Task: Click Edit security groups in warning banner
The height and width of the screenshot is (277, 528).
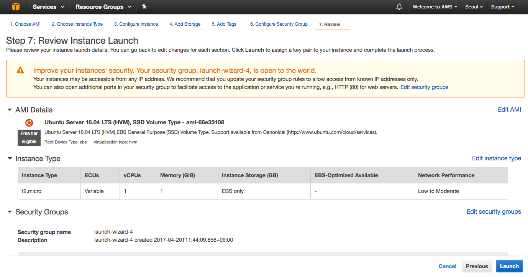Action: (x=424, y=87)
